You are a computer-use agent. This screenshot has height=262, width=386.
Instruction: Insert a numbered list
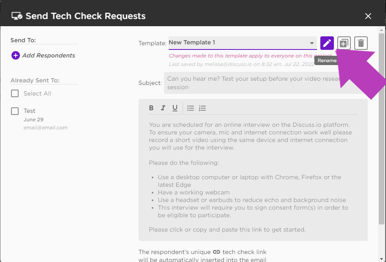[203, 108]
